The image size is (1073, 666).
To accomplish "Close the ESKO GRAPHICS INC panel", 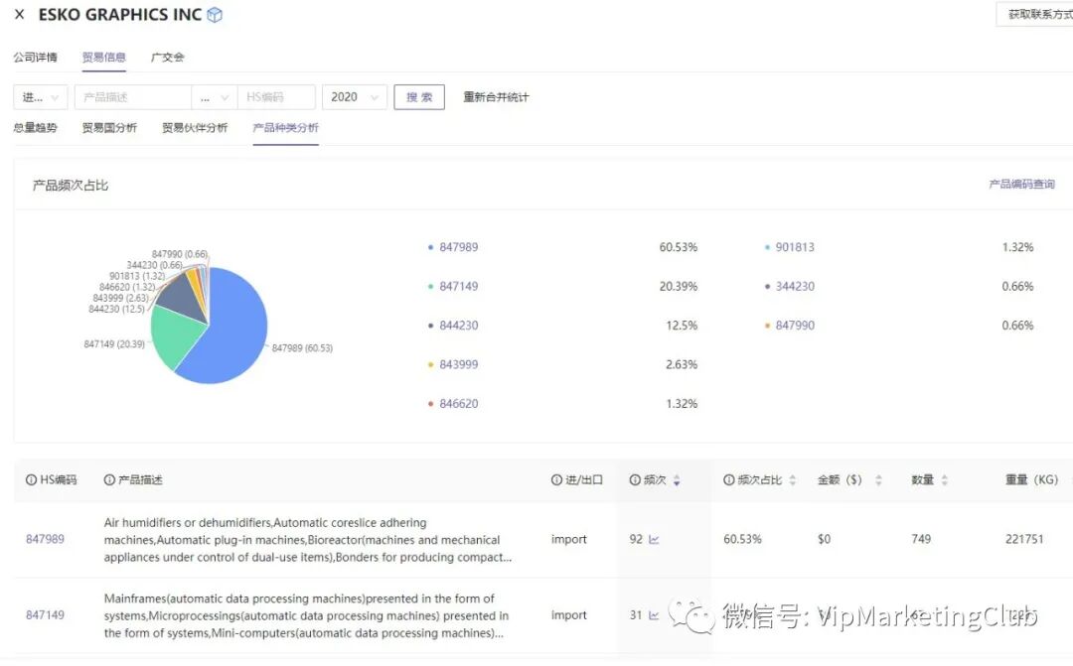I will click(x=20, y=14).
